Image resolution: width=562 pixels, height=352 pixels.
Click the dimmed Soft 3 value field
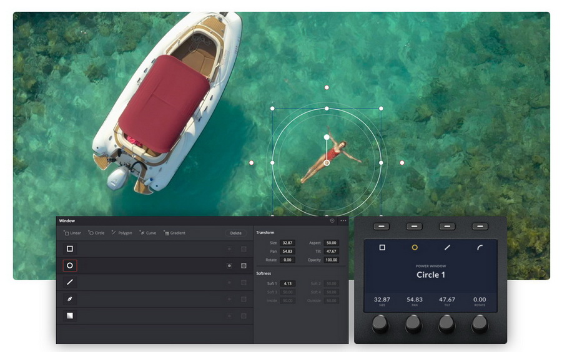pos(287,292)
